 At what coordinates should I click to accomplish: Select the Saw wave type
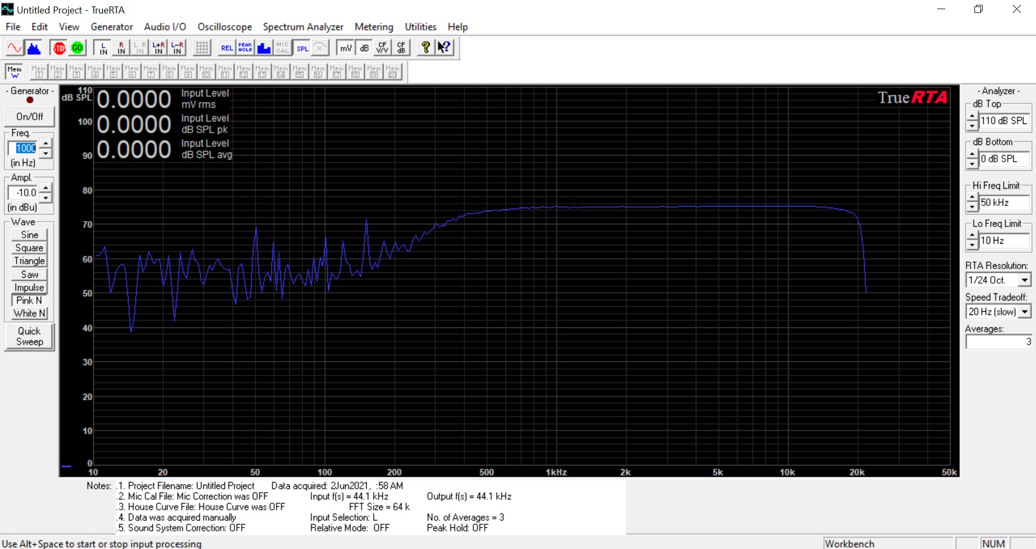pos(30,274)
